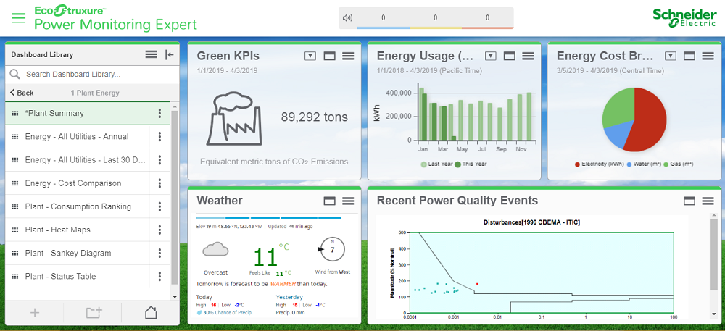Click the Green KPIs gadget title
The width and height of the screenshot is (725, 331).
tap(228, 56)
